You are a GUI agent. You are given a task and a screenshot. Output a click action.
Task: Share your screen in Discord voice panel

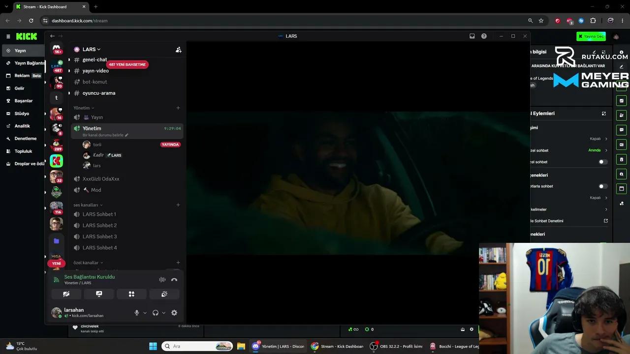[x=99, y=294]
